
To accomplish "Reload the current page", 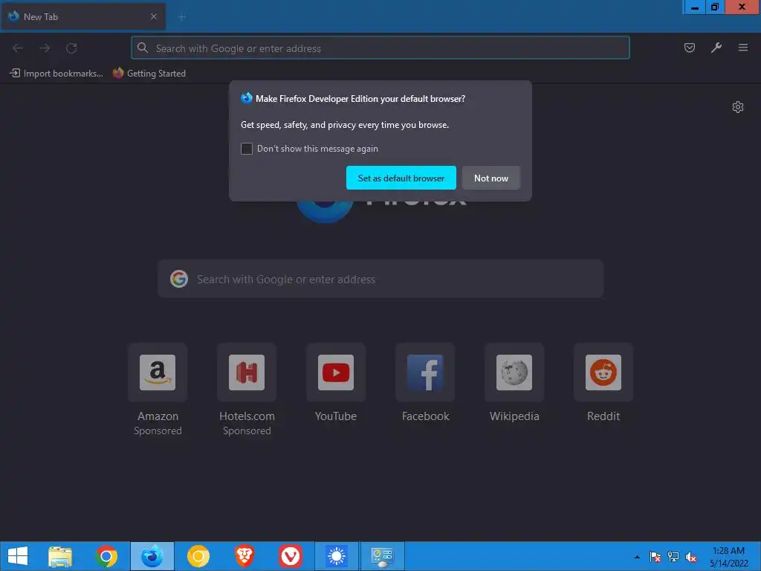I will coord(71,48).
